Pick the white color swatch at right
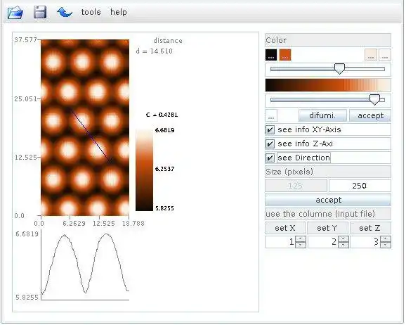Image resolution: width=406 pixels, height=325 pixels. [385, 55]
